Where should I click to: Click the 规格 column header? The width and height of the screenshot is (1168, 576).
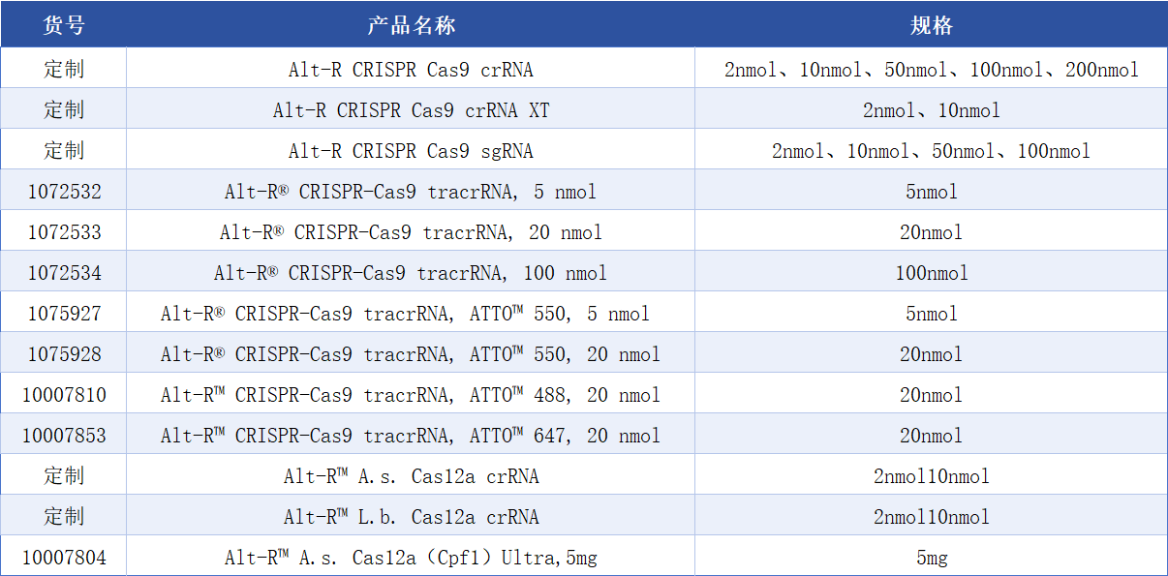[x=931, y=25]
